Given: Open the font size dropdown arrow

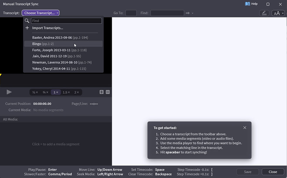Looking at the screenshot, I should [282, 13].
